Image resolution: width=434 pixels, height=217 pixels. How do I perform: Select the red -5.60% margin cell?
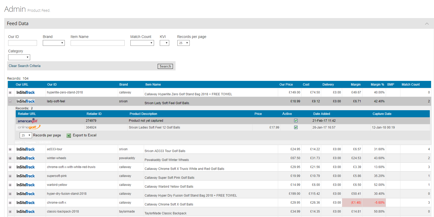pyautogui.click(x=374, y=203)
